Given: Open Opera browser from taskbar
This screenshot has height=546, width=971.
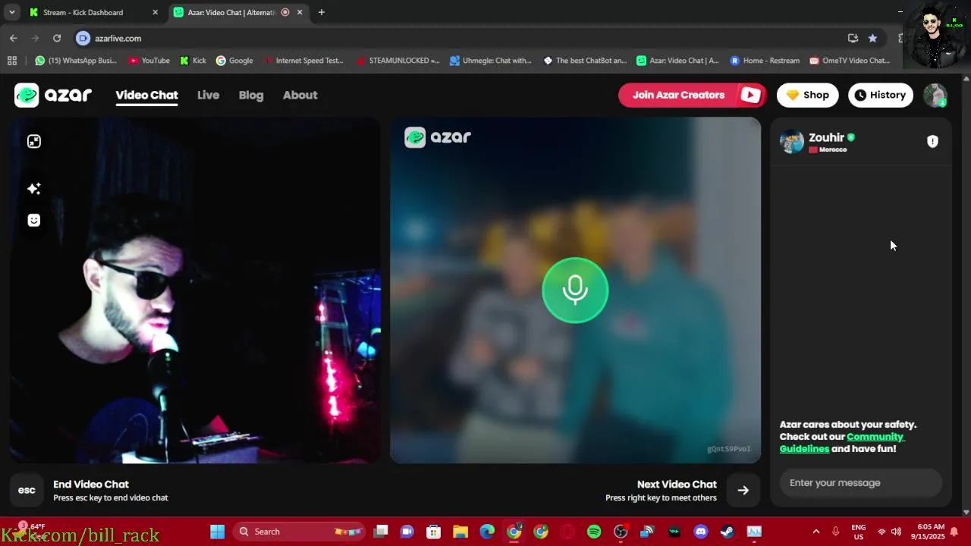Looking at the screenshot, I should [x=567, y=532].
